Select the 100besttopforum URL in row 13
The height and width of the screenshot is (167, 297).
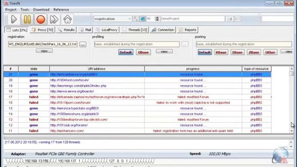point(79,120)
